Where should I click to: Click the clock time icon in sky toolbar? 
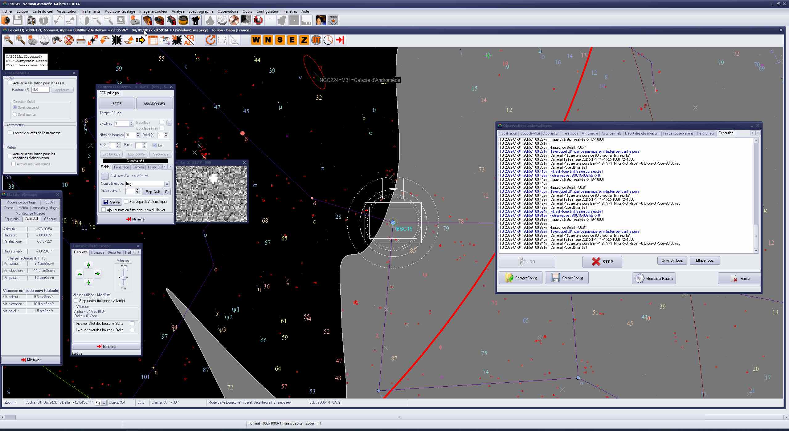point(328,40)
